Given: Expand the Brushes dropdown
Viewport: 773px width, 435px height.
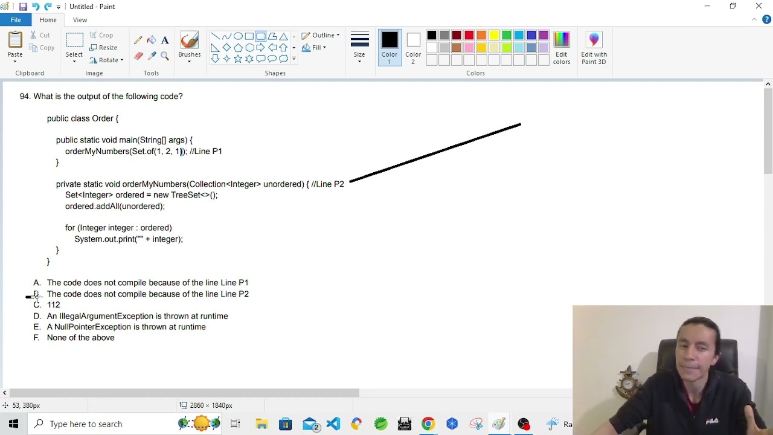Looking at the screenshot, I should pyautogui.click(x=189, y=62).
